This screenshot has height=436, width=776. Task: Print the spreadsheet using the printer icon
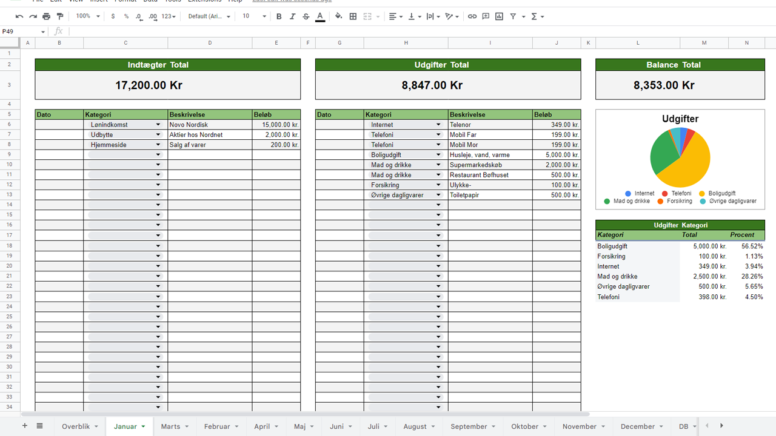[x=46, y=16]
